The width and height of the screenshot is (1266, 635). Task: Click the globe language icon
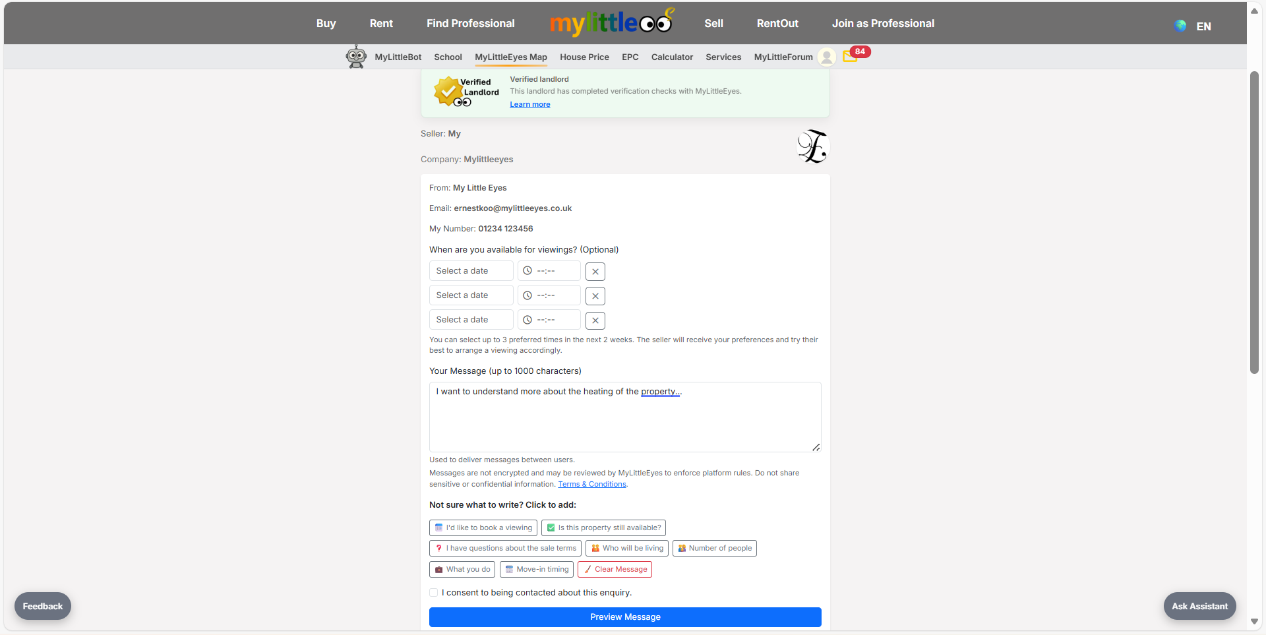[1180, 26]
